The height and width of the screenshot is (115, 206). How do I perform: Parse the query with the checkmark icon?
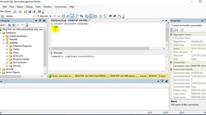(59, 16)
